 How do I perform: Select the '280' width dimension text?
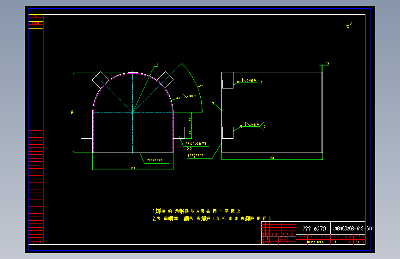click(133, 168)
